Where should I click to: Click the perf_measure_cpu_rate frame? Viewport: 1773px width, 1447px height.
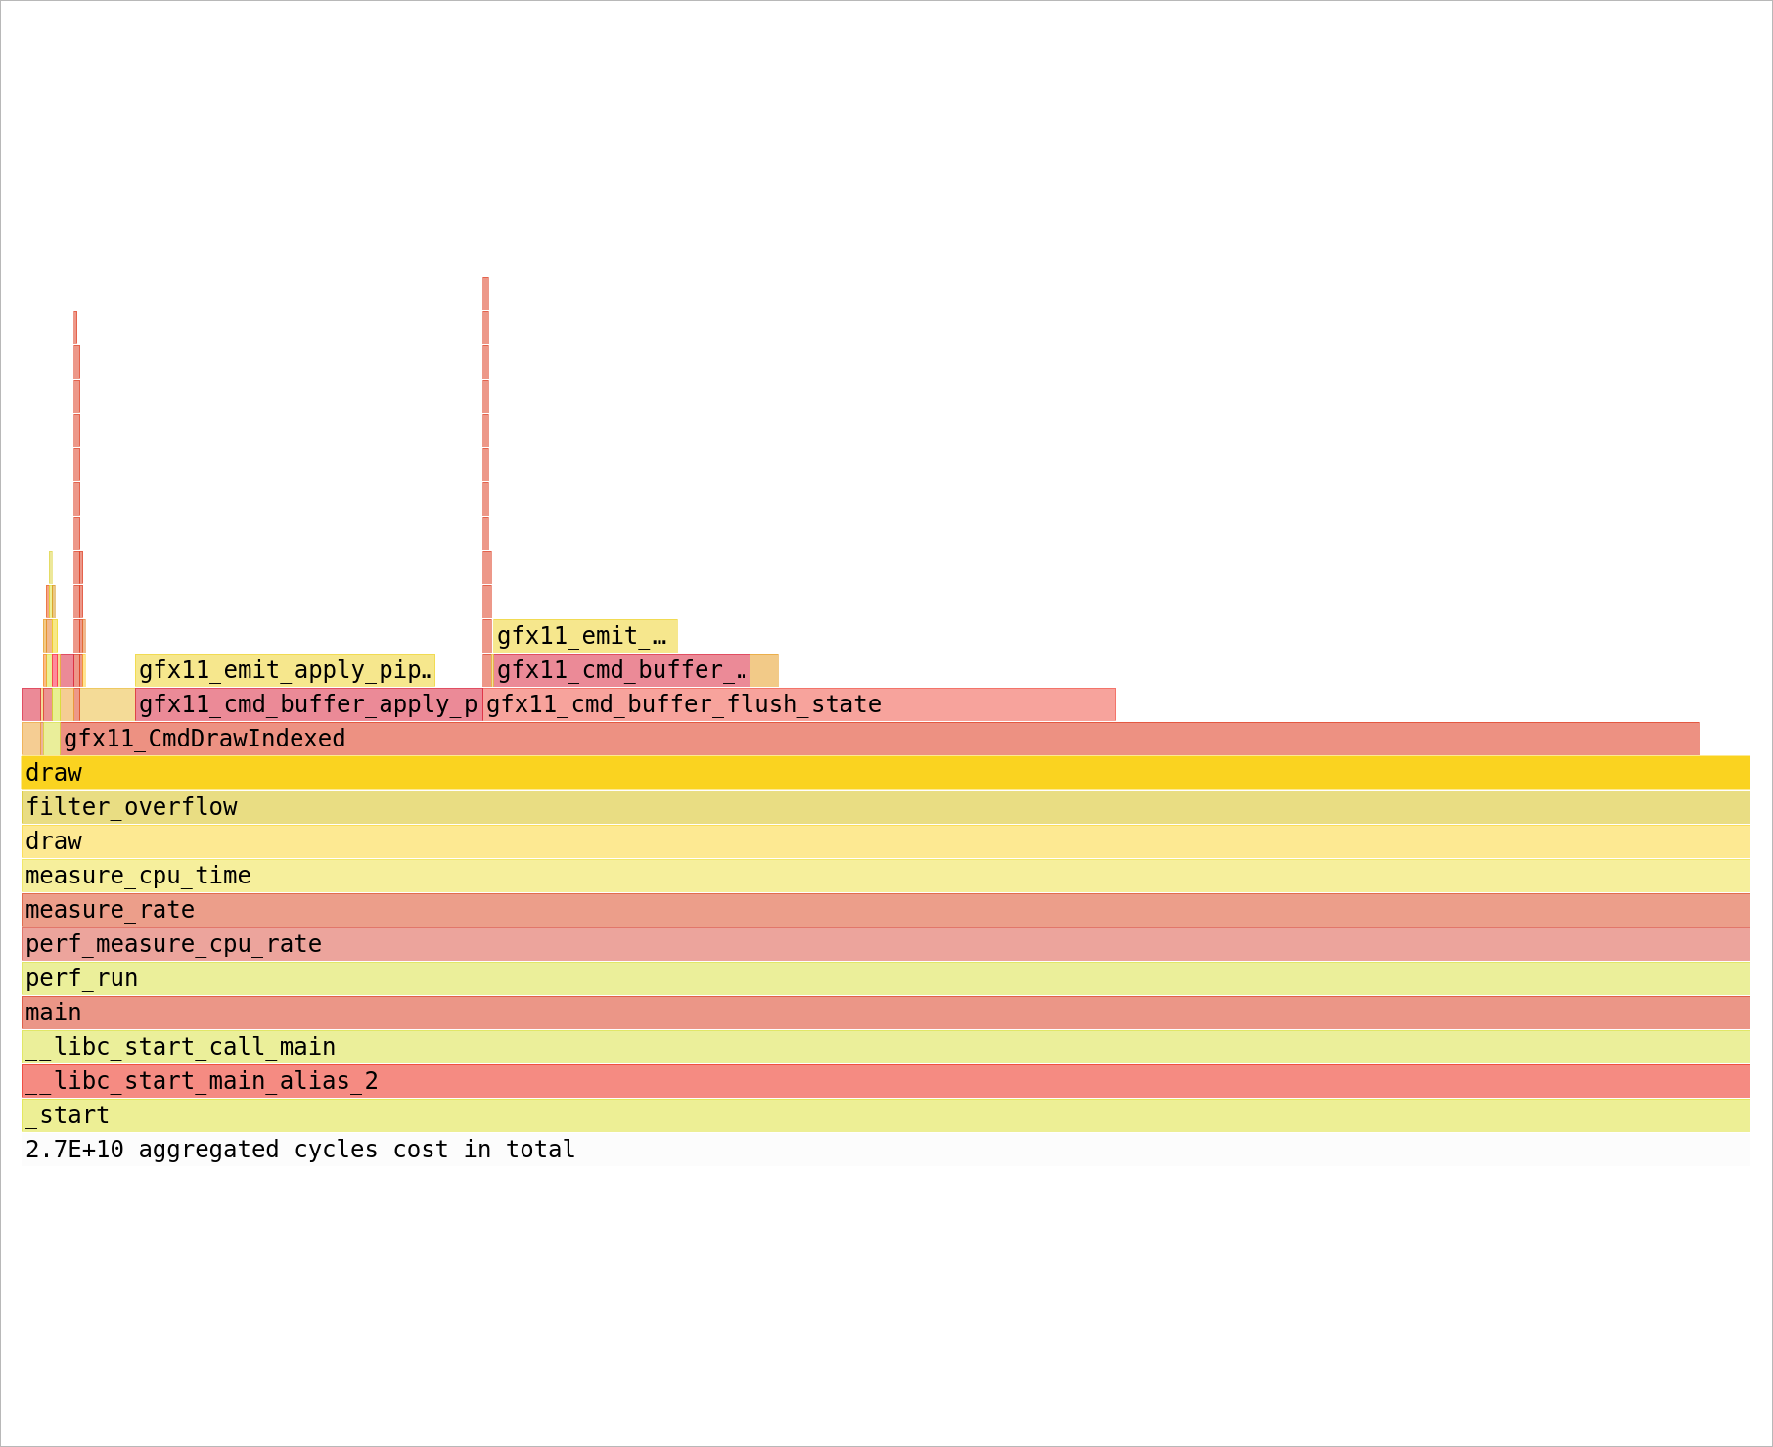point(885,944)
